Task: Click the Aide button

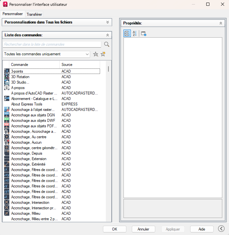Action: tap(202, 229)
